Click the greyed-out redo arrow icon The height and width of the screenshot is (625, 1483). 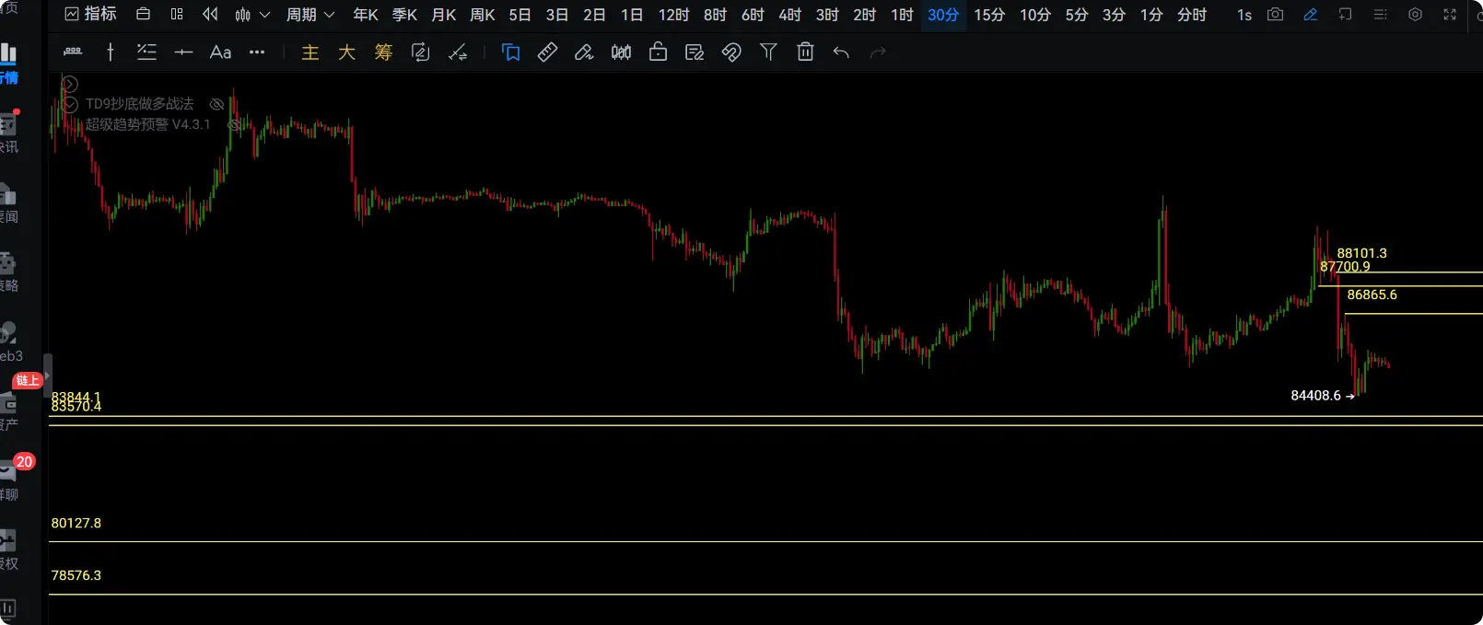(878, 52)
